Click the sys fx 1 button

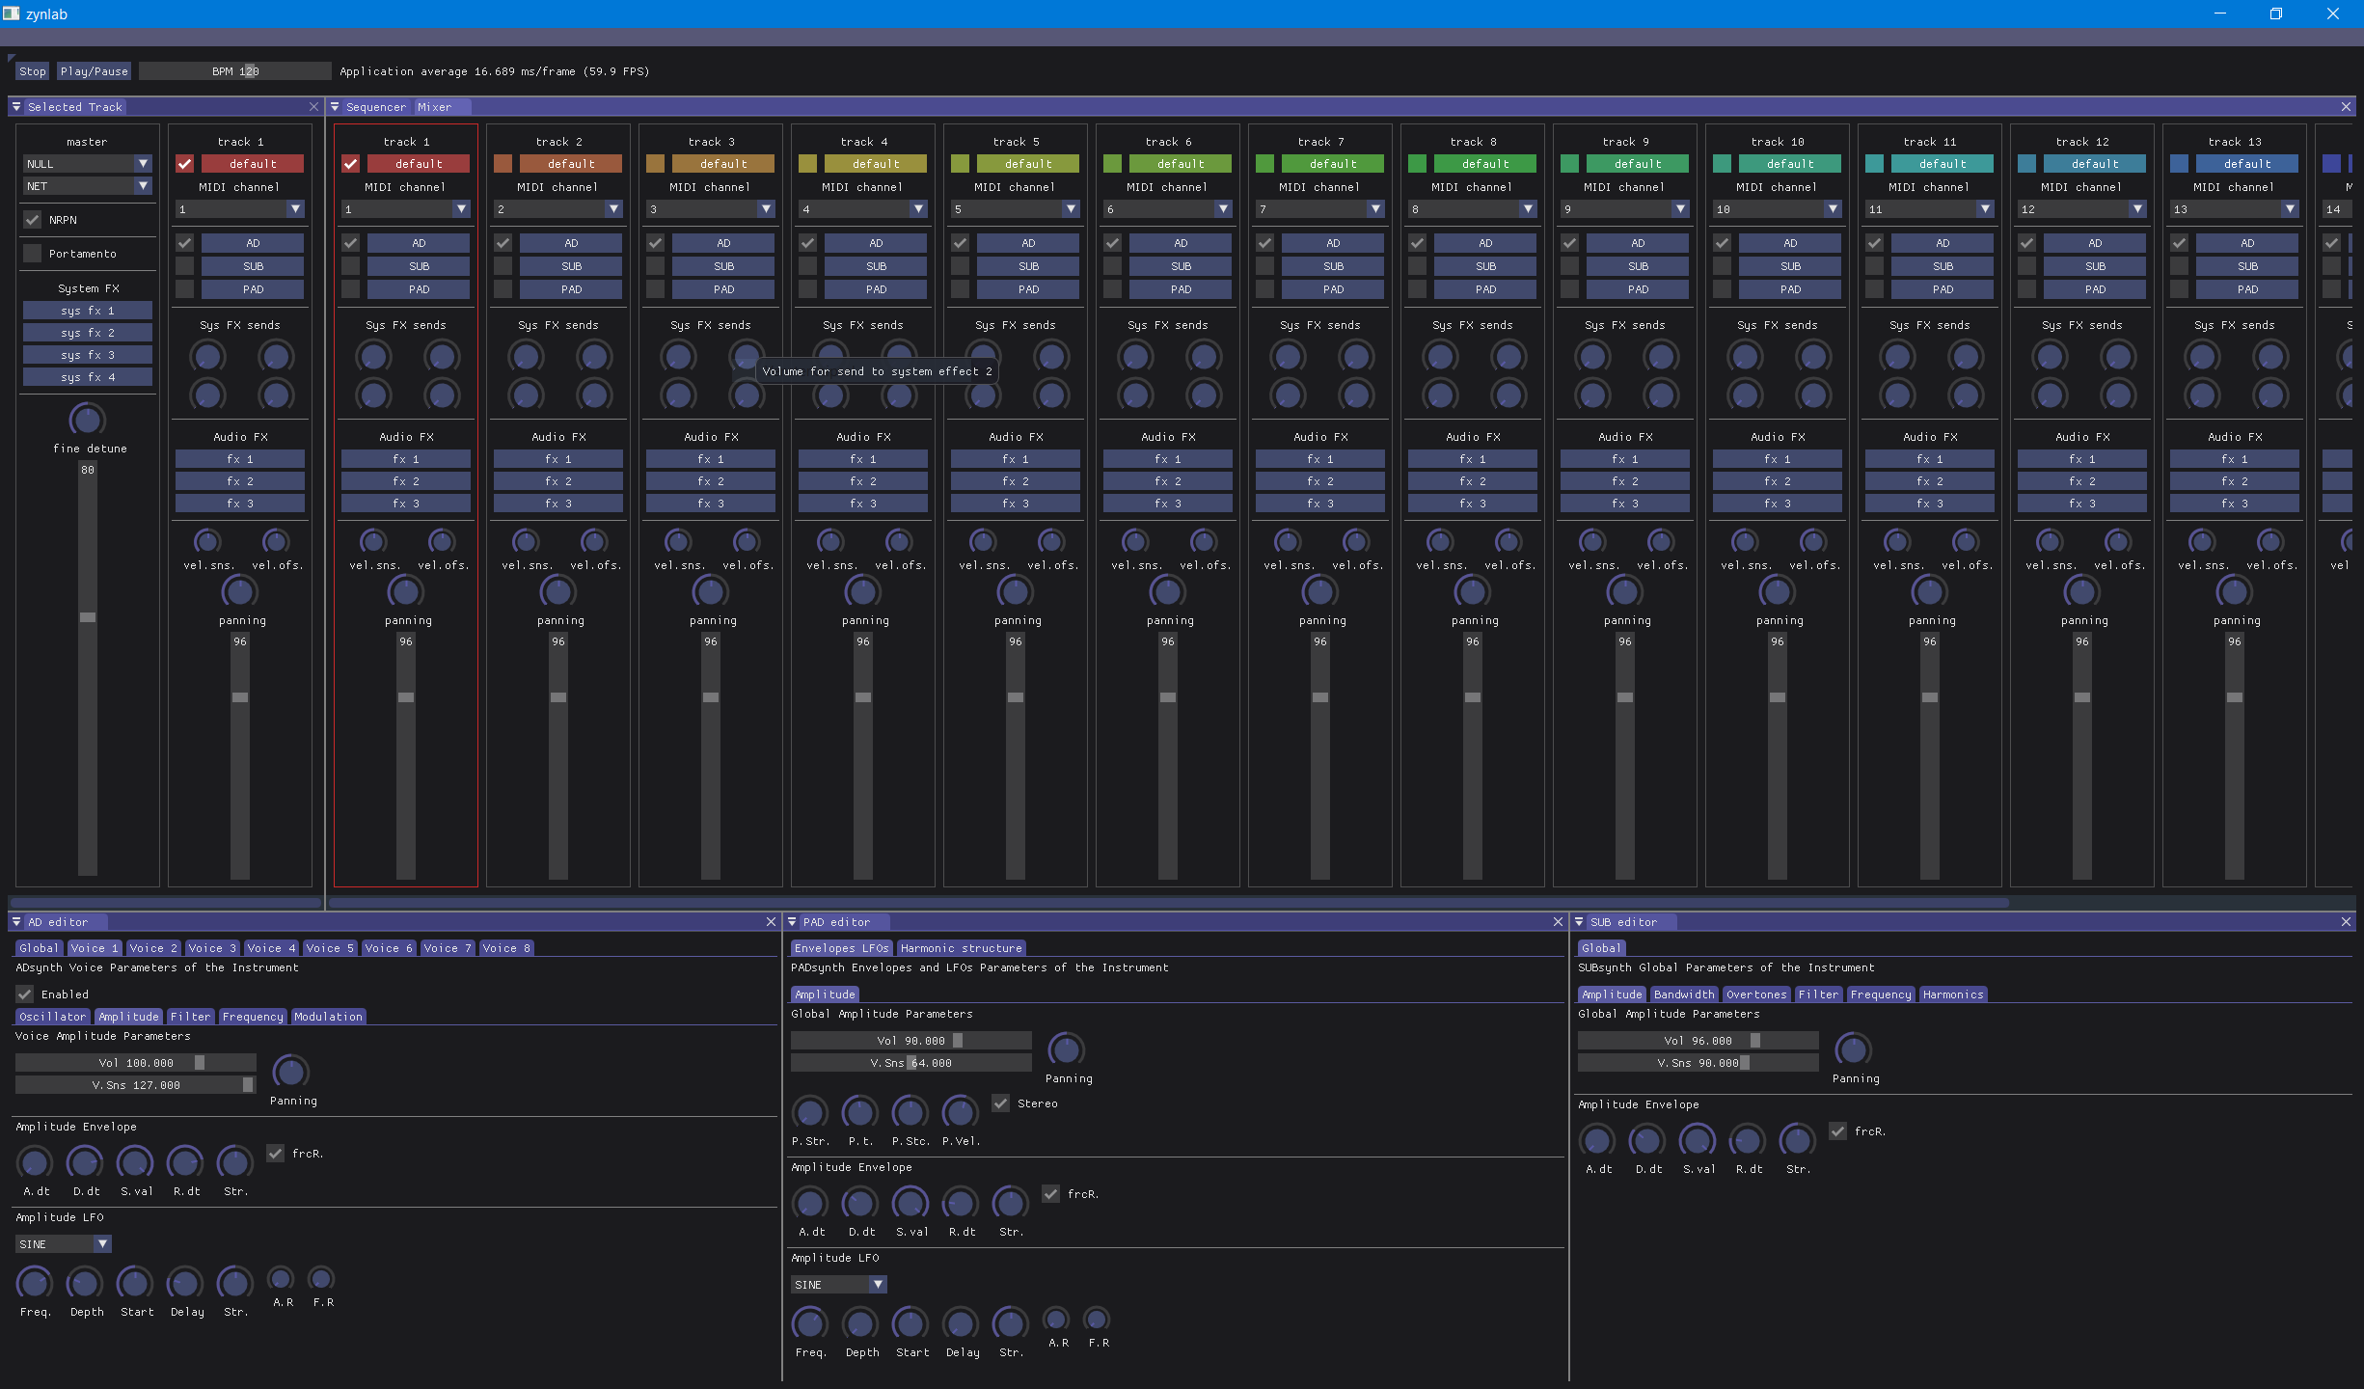click(87, 311)
